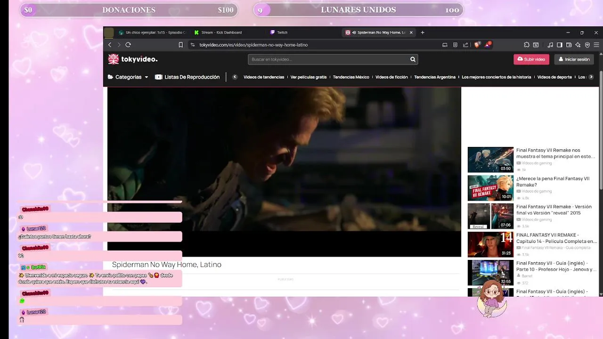Screen dimensions: 603x339
Task: Open the Leo AI sparkle icon
Action: 578,45
